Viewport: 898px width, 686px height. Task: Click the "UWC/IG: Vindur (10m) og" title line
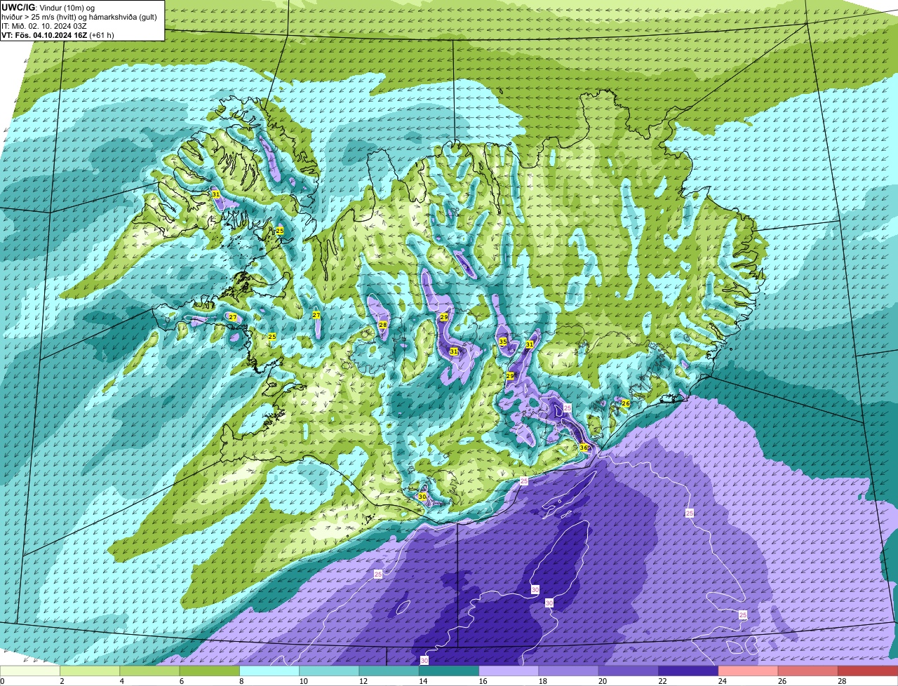click(48, 7)
